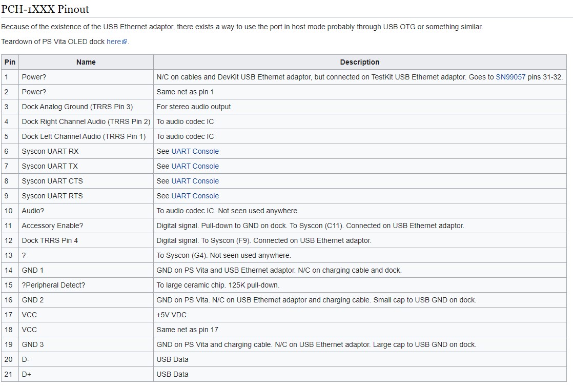Click the 'GND 2' name cell
Viewport: 573px width, 388px height.
tap(86, 300)
